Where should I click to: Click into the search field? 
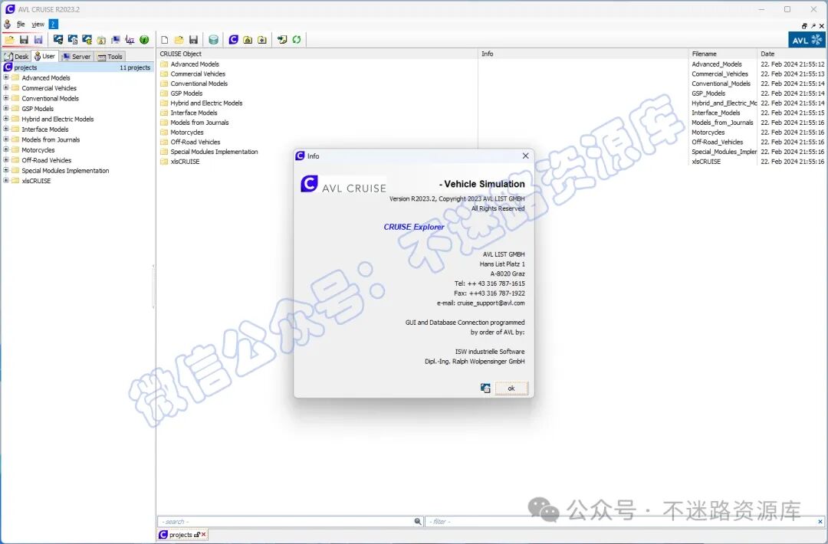[286, 521]
